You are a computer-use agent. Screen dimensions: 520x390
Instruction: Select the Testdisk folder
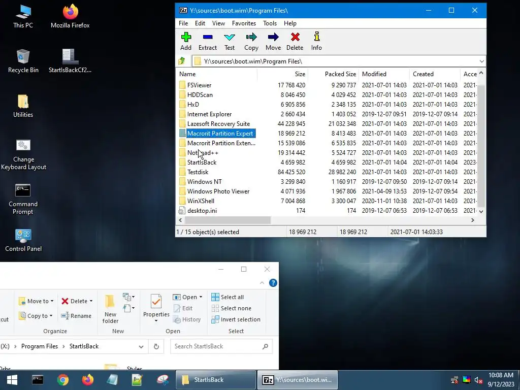coord(198,172)
